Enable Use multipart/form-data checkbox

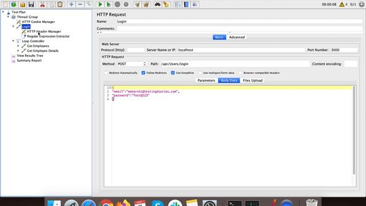(x=200, y=73)
